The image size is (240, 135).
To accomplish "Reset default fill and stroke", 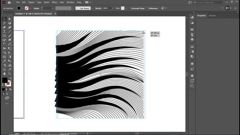I will point(3,85).
